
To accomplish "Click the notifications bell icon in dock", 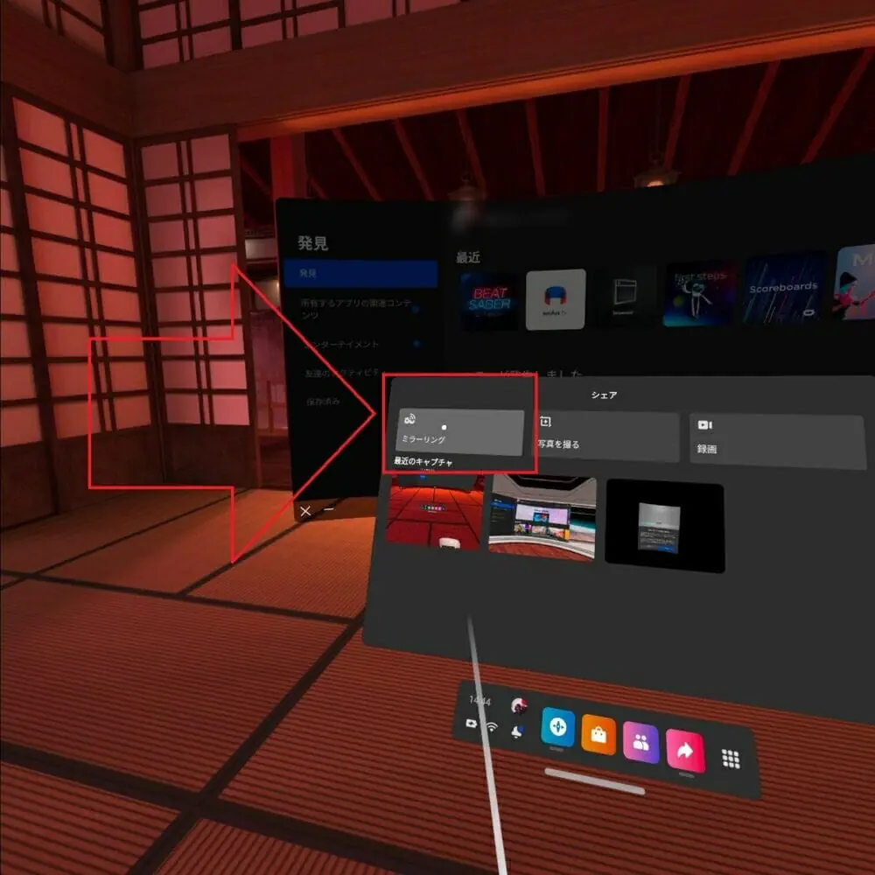I will (517, 731).
